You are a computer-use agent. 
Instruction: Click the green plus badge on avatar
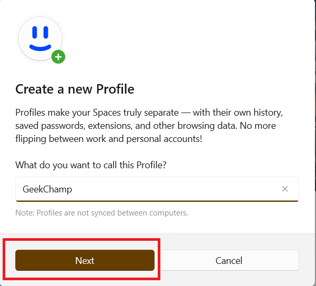pos(58,56)
